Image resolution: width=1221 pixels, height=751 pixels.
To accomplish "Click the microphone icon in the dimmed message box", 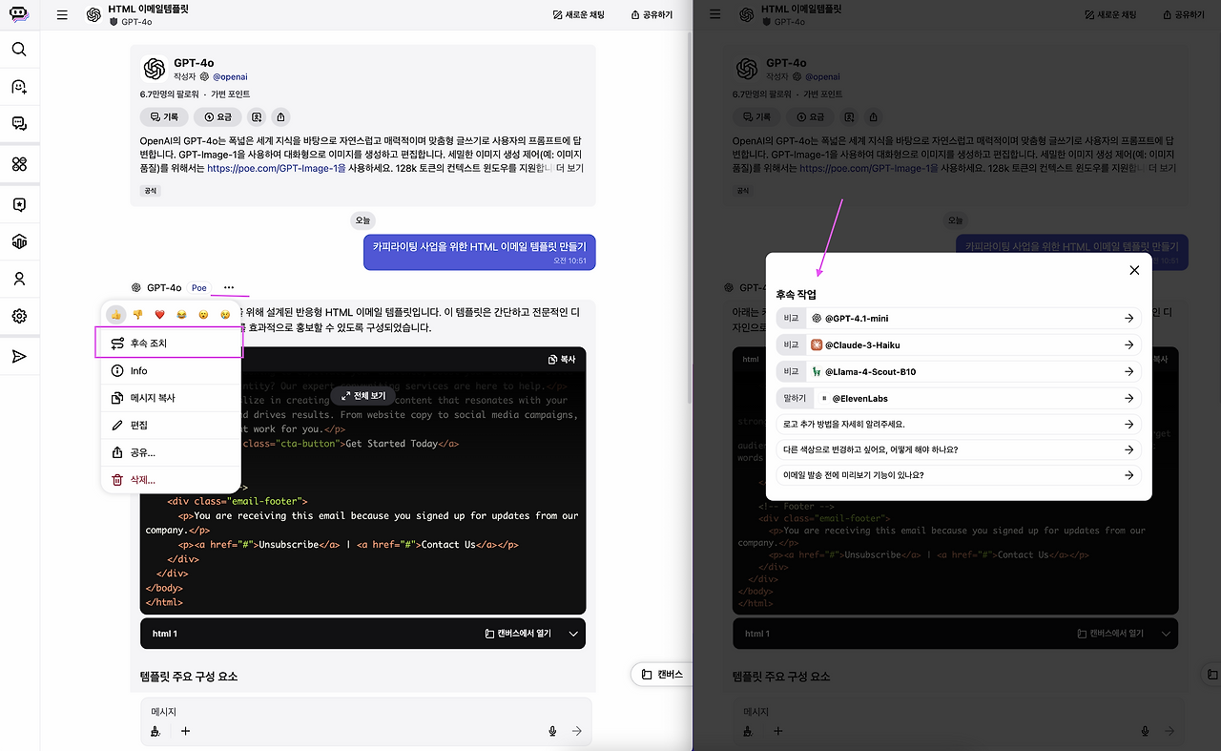I will 1145,731.
